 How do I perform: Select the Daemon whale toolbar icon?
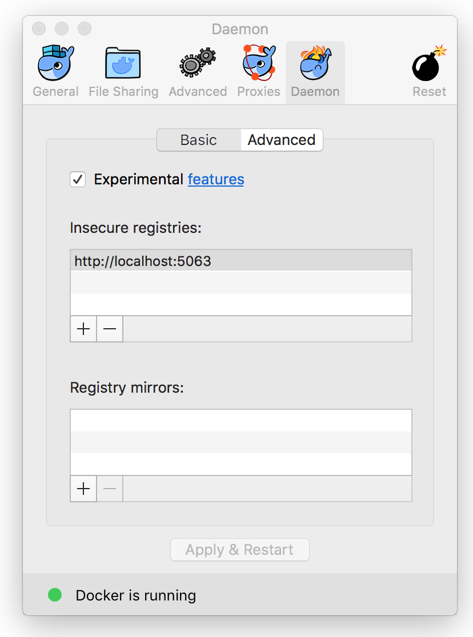pyautogui.click(x=315, y=64)
